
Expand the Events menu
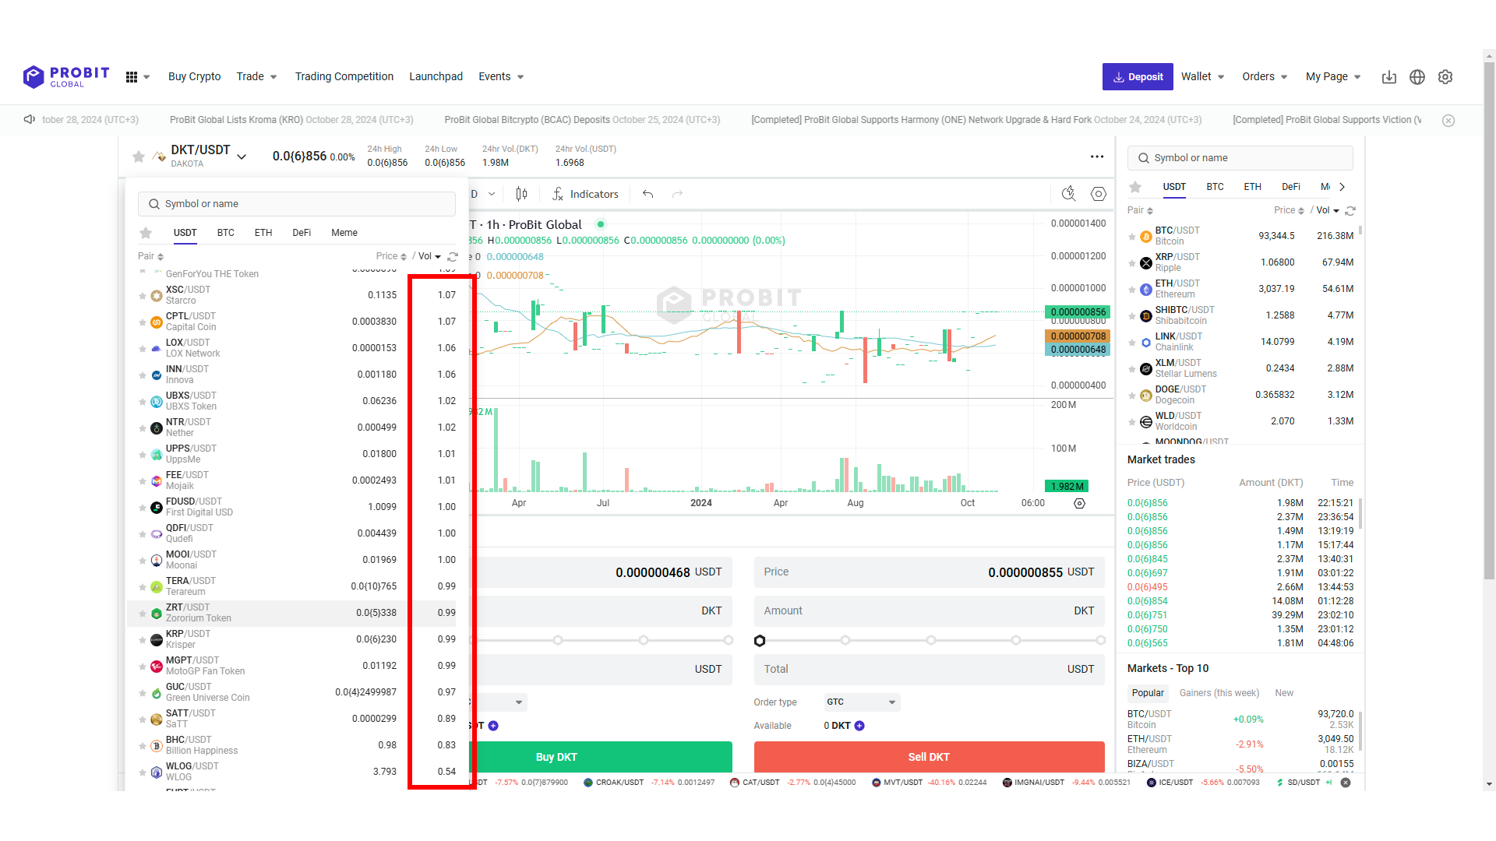click(x=501, y=76)
